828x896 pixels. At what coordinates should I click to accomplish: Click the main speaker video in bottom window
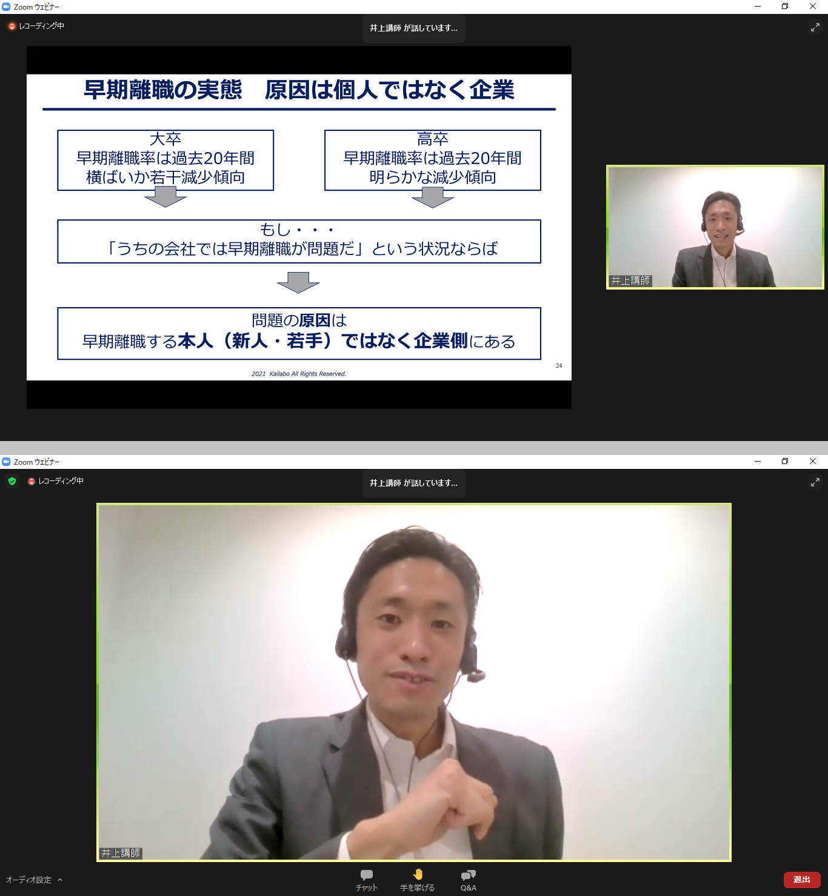[414, 682]
